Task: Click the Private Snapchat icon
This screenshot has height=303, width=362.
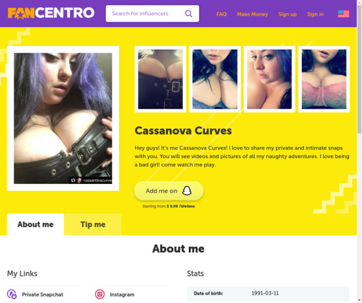Action: click(x=12, y=294)
